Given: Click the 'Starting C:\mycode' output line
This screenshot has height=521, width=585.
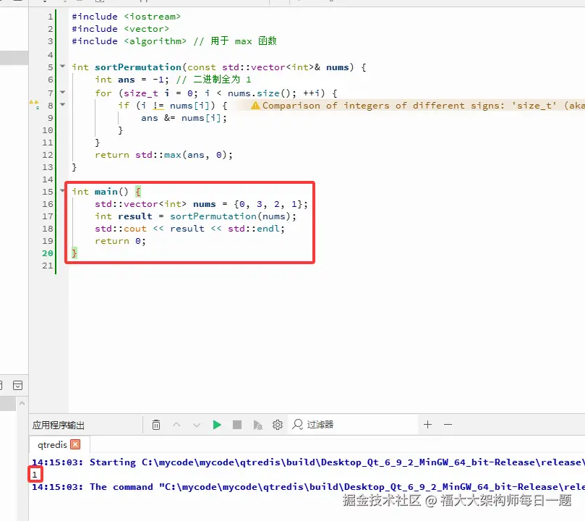Looking at the screenshot, I should pos(308,462).
